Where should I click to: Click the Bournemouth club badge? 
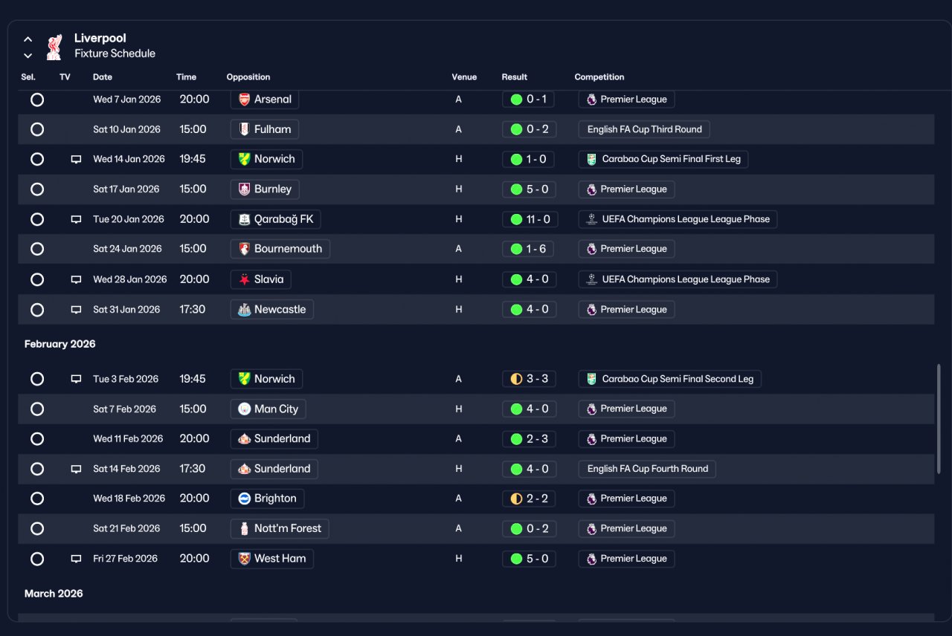(x=244, y=249)
